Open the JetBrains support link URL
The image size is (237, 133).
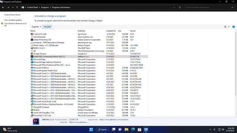tap(114, 120)
